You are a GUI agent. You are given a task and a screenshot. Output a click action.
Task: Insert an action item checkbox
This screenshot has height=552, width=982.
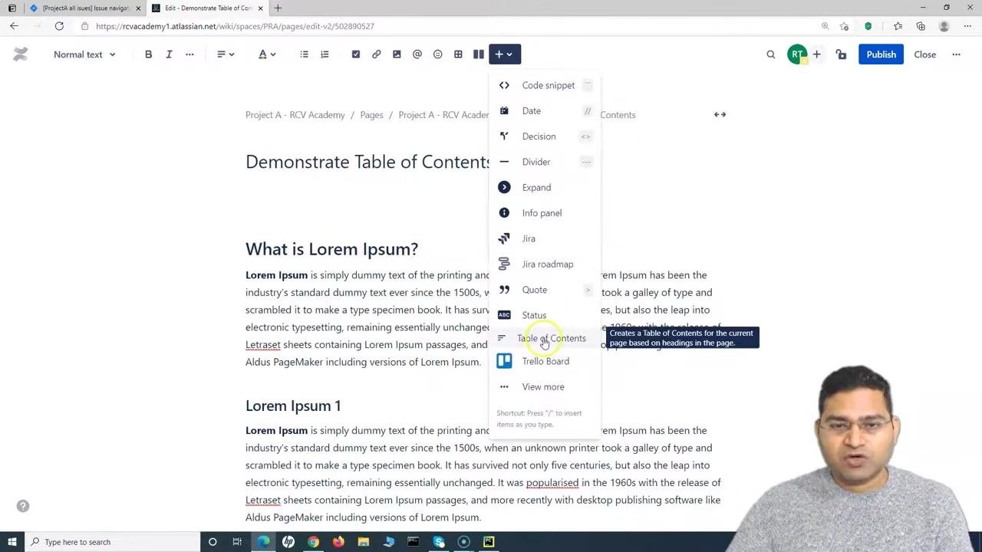[x=355, y=54]
